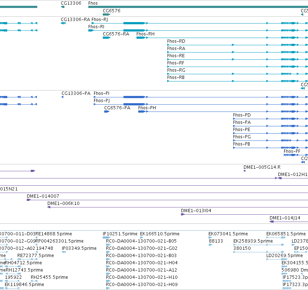
Task: Select the Fhos-RD transcript label
Action: (x=176, y=41)
